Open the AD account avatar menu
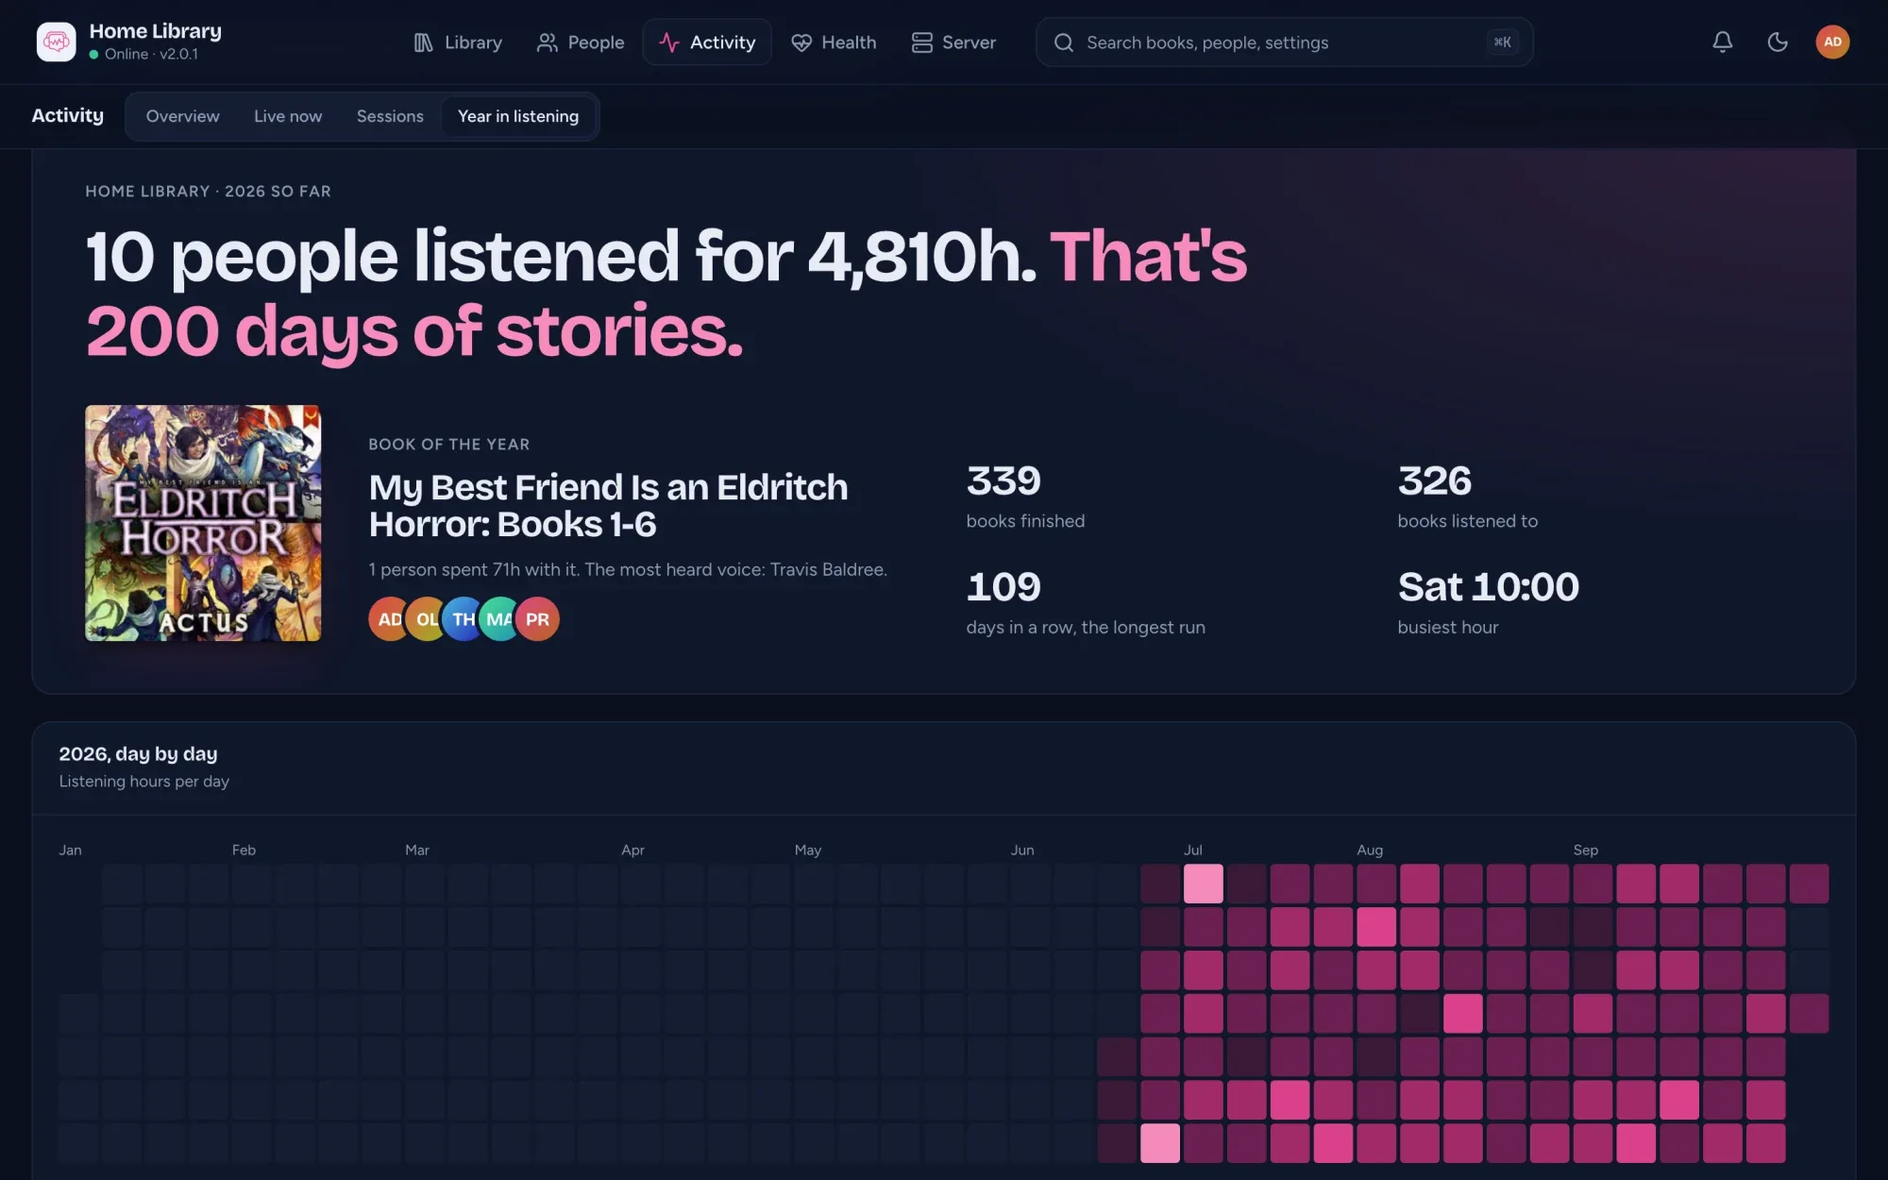The height and width of the screenshot is (1180, 1888). click(x=1832, y=42)
